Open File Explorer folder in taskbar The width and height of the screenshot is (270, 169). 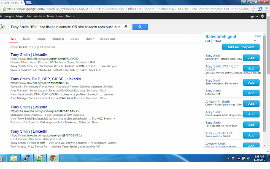pos(13,158)
